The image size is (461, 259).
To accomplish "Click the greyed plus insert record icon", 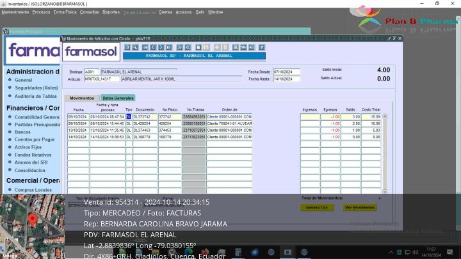I will click(x=217, y=47).
